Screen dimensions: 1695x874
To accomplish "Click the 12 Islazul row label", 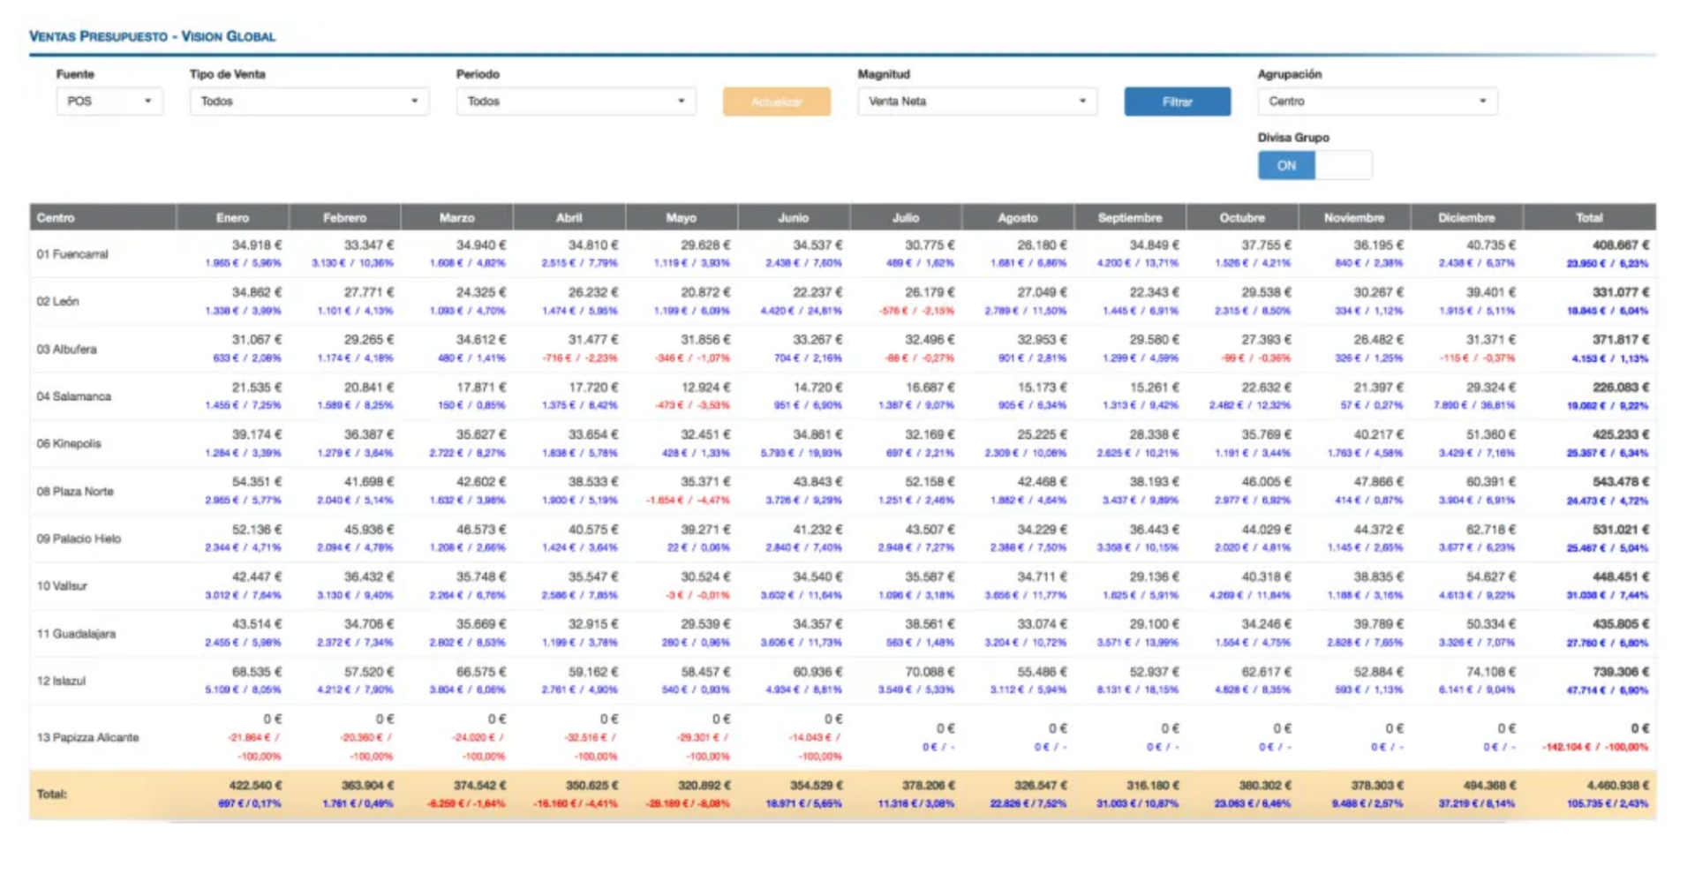I will 61,681.
